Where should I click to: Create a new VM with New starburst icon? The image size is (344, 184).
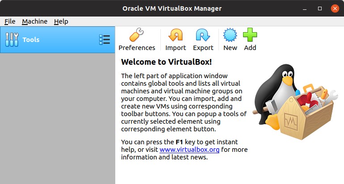[x=230, y=35]
